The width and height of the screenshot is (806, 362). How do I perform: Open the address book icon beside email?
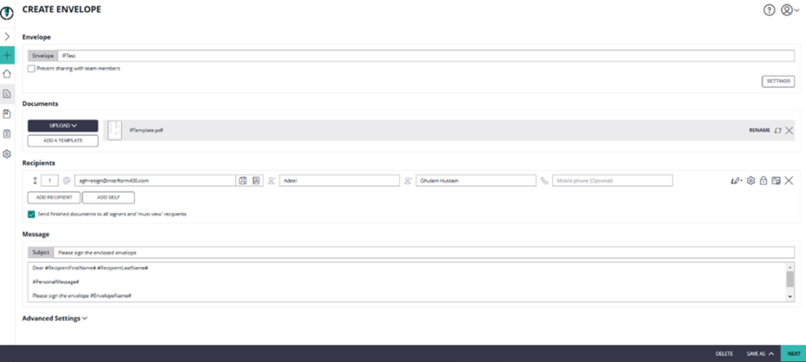[x=256, y=181]
